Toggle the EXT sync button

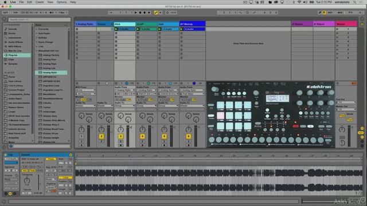point(6,13)
